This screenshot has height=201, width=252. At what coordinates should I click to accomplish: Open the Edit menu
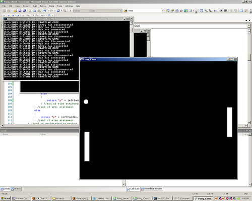pyautogui.click(x=11, y=6)
